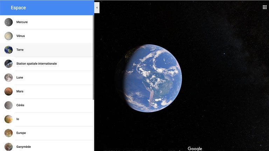
Task: Select Europe label in the list
Action: [21, 133]
